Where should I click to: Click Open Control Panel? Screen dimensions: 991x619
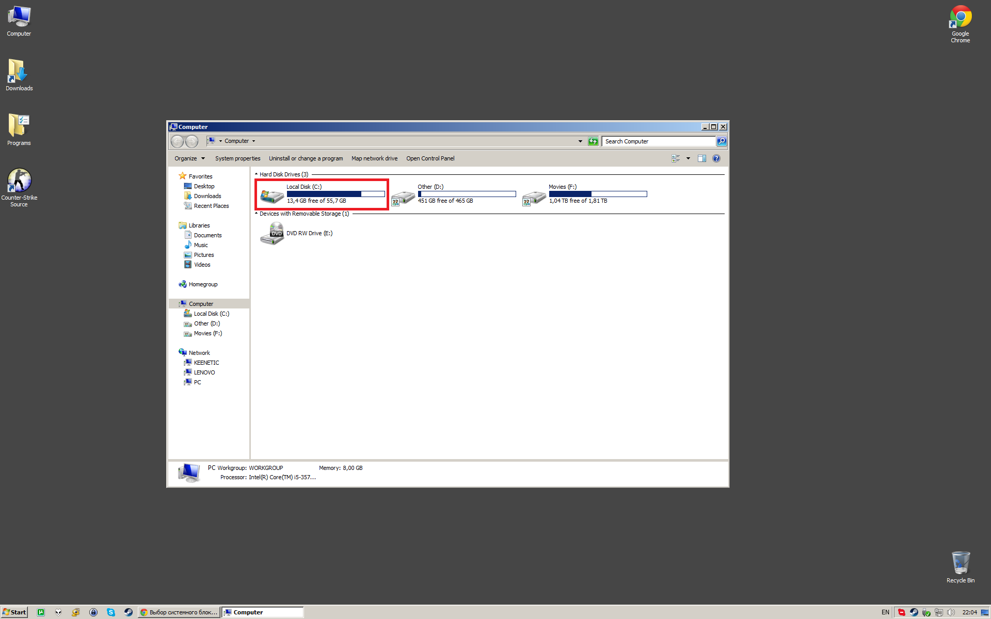[430, 158]
